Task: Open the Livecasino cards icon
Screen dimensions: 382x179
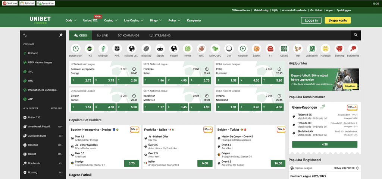Action: tap(312, 49)
